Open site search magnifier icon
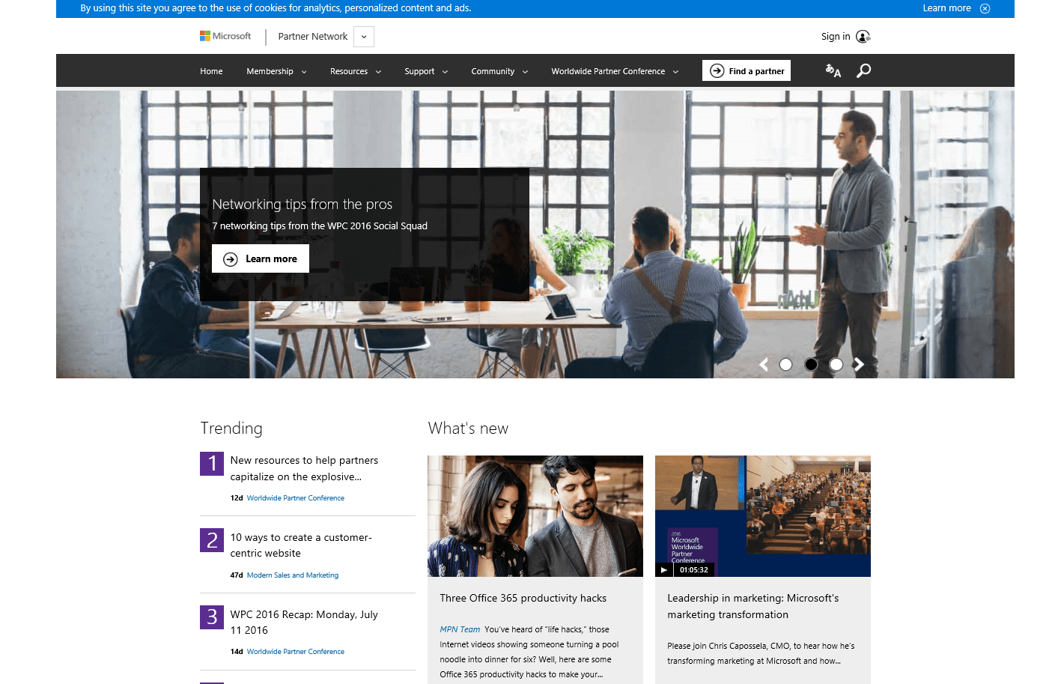1058x684 pixels. pos(863,70)
